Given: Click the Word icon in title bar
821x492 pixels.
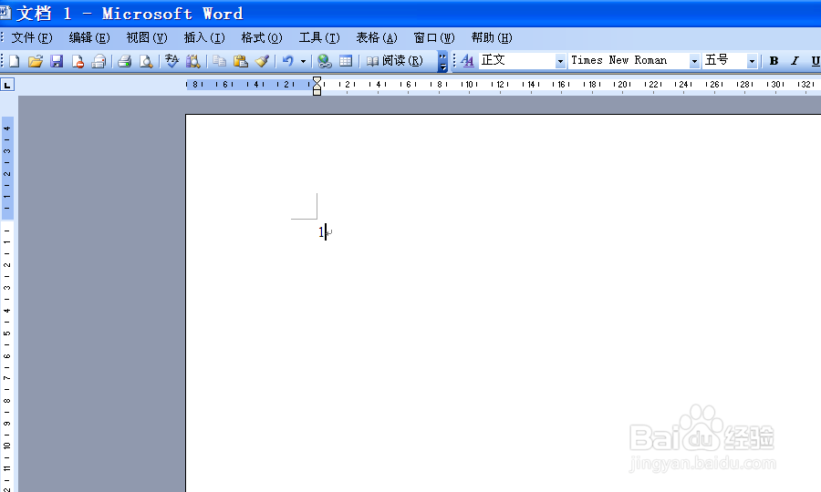Looking at the screenshot, I should pyautogui.click(x=5, y=13).
